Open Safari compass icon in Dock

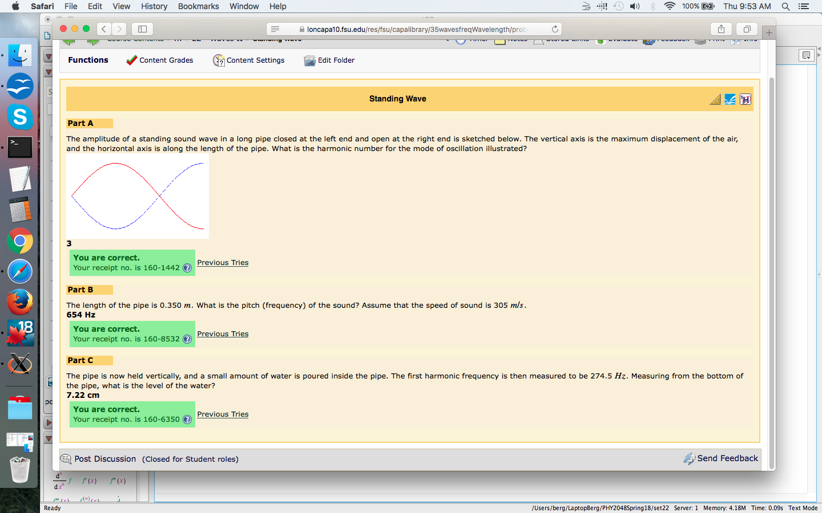tap(20, 271)
